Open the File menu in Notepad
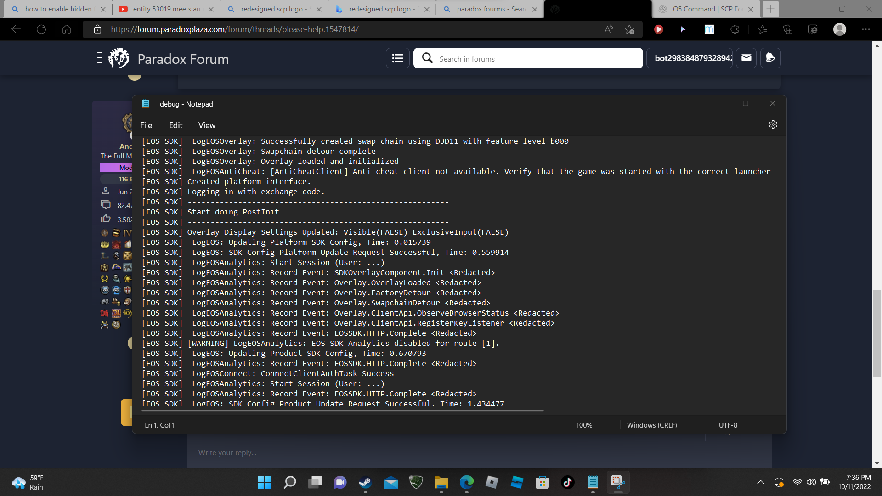 pyautogui.click(x=146, y=125)
